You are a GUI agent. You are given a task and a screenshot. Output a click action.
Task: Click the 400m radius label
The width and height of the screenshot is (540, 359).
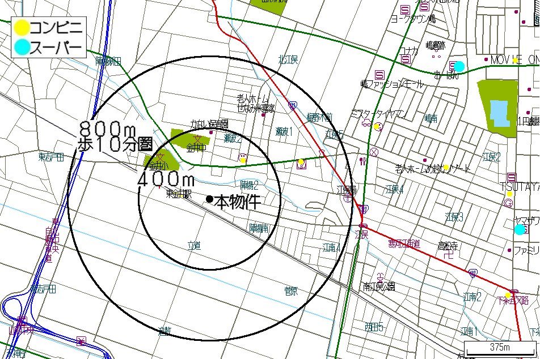tap(166, 179)
